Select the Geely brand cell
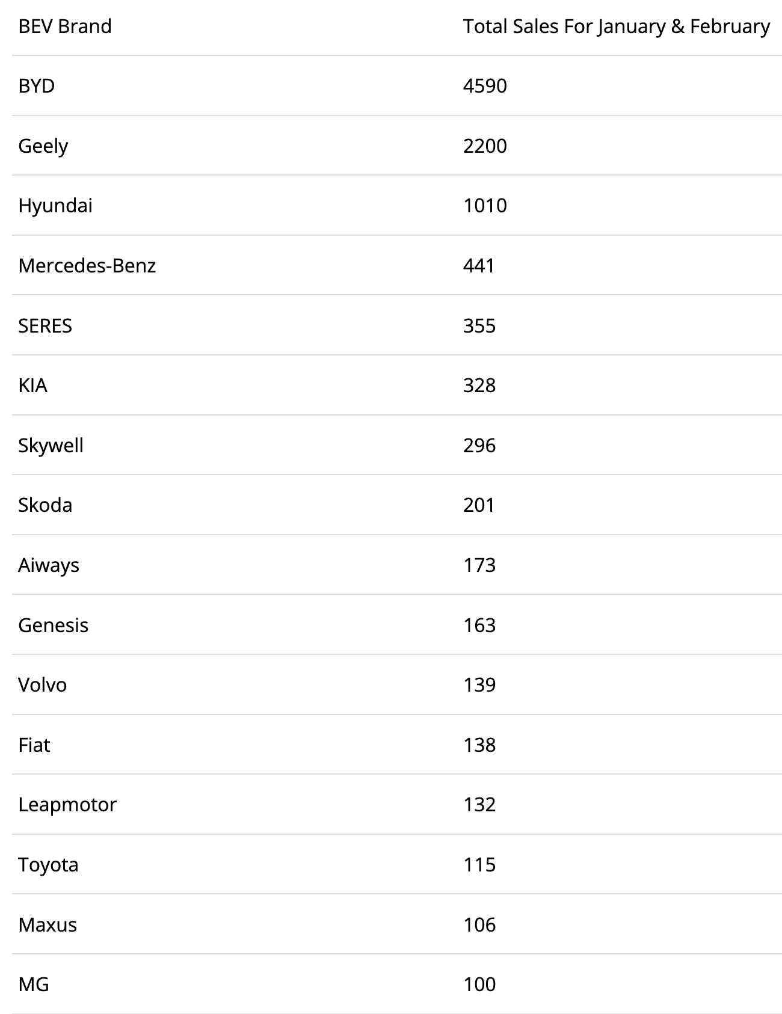 pos(43,146)
